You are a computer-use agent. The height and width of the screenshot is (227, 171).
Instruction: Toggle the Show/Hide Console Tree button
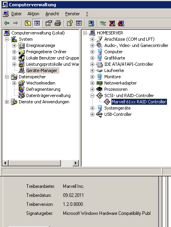[37, 23]
